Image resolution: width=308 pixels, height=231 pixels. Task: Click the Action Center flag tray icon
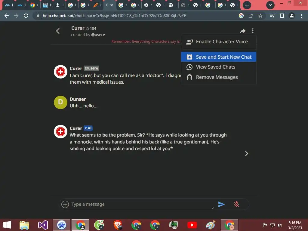(265, 225)
